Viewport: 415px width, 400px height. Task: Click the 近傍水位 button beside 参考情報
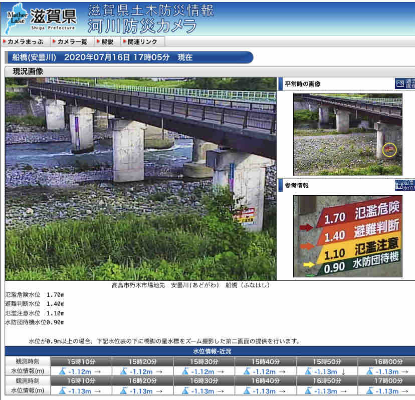point(405,185)
